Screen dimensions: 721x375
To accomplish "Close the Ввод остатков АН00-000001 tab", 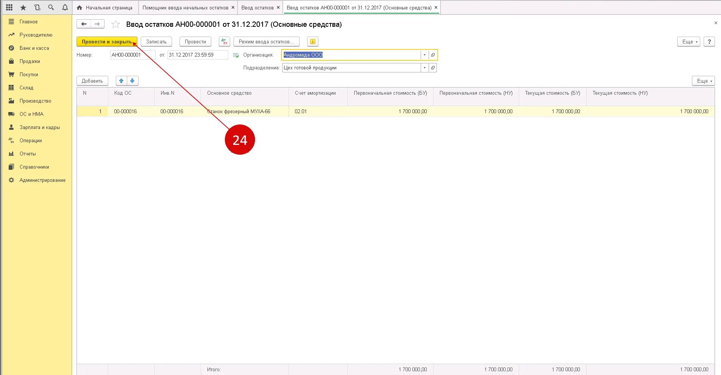I will coord(436,8).
